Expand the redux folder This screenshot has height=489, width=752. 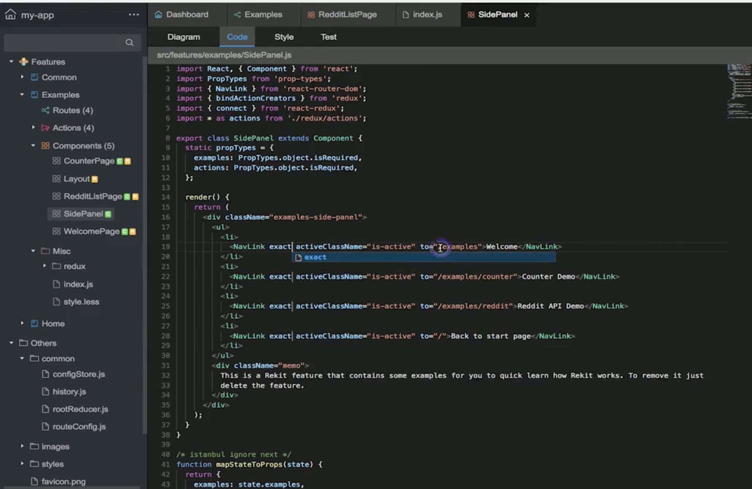click(44, 266)
